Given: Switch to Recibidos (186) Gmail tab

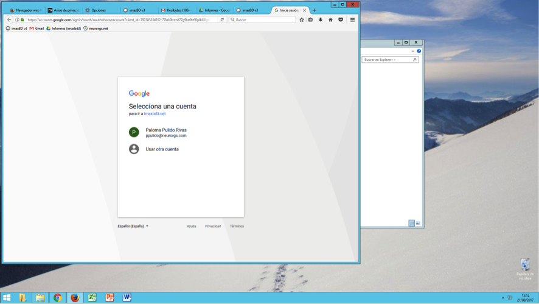Looking at the screenshot, I should click(x=176, y=10).
